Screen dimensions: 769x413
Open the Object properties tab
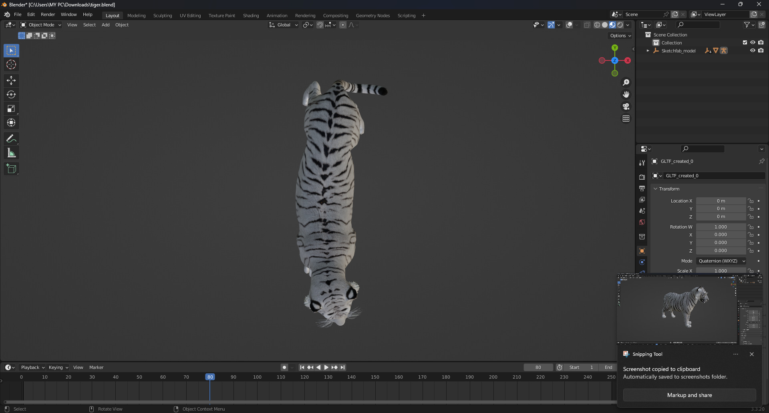pyautogui.click(x=642, y=251)
